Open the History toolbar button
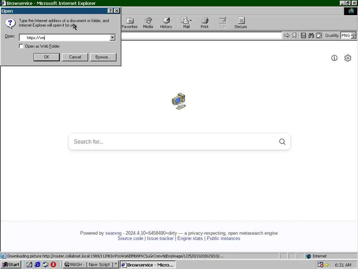The width and height of the screenshot is (358, 269). tap(166, 23)
